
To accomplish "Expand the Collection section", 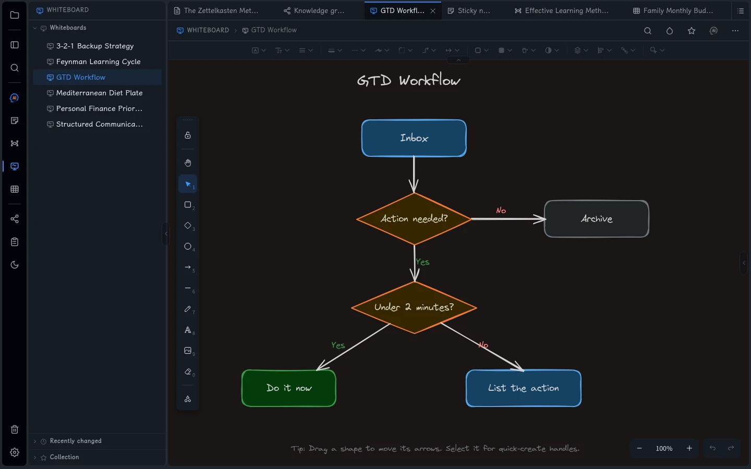I will [x=35, y=458].
